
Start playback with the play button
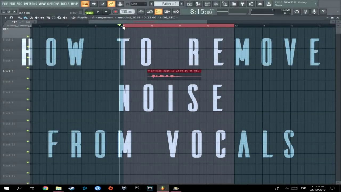coord(98,12)
